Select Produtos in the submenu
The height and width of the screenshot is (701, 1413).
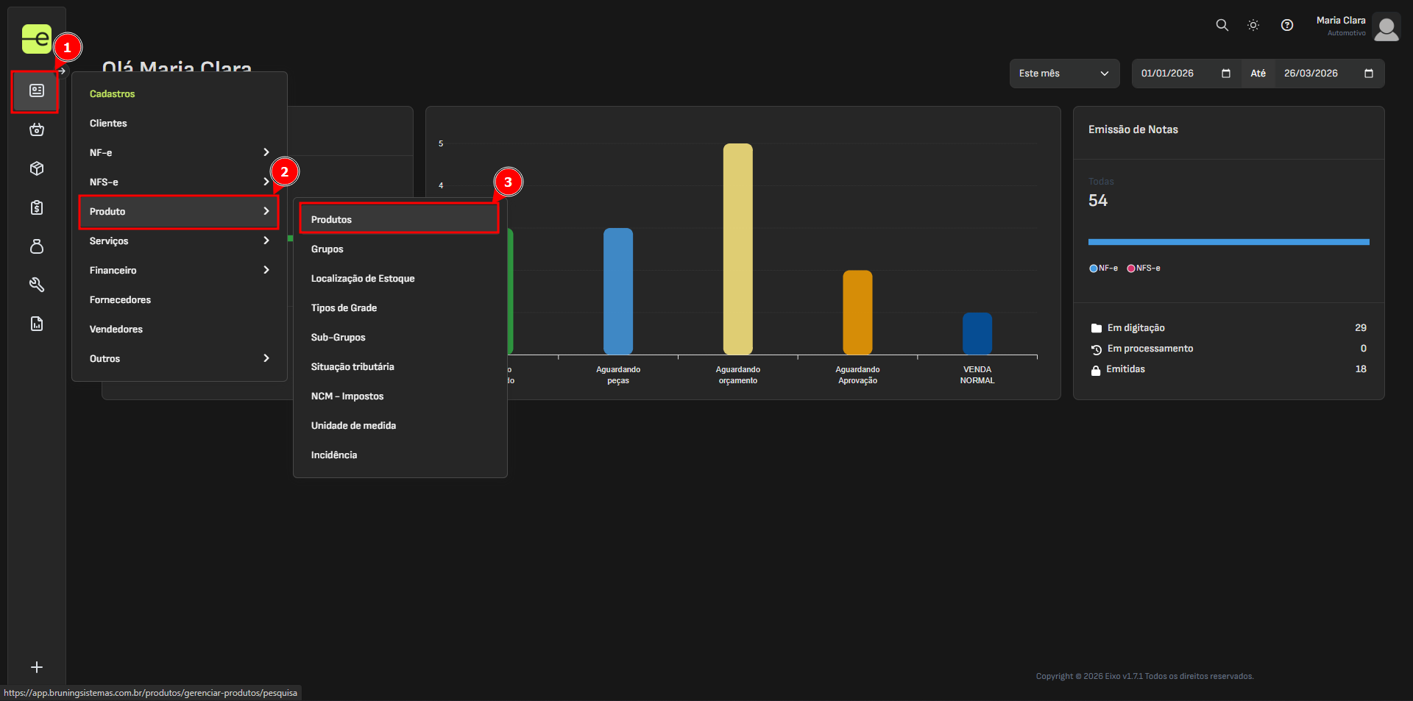pos(398,219)
